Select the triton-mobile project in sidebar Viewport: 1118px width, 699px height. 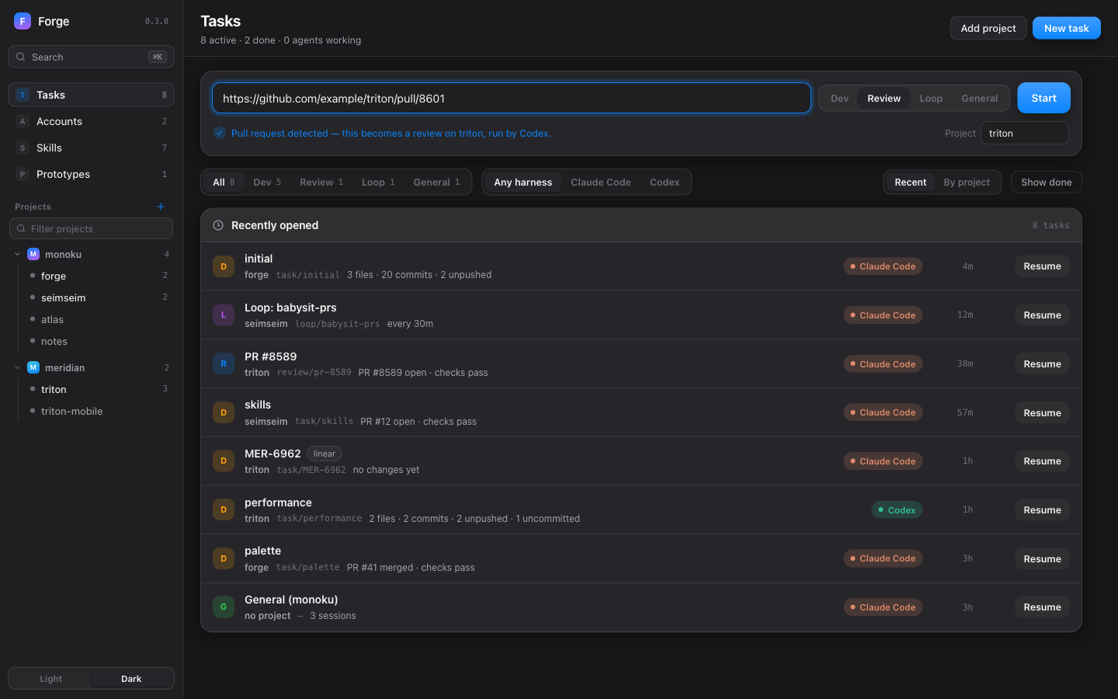[99, 411]
